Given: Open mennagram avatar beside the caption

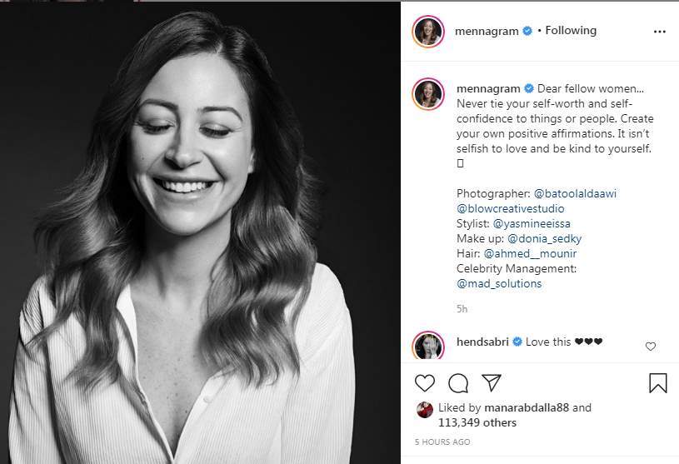Looking at the screenshot, I should [x=428, y=94].
